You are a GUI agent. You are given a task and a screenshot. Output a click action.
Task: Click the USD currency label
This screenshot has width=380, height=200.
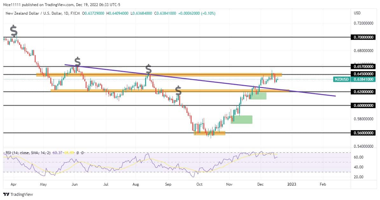point(357,13)
